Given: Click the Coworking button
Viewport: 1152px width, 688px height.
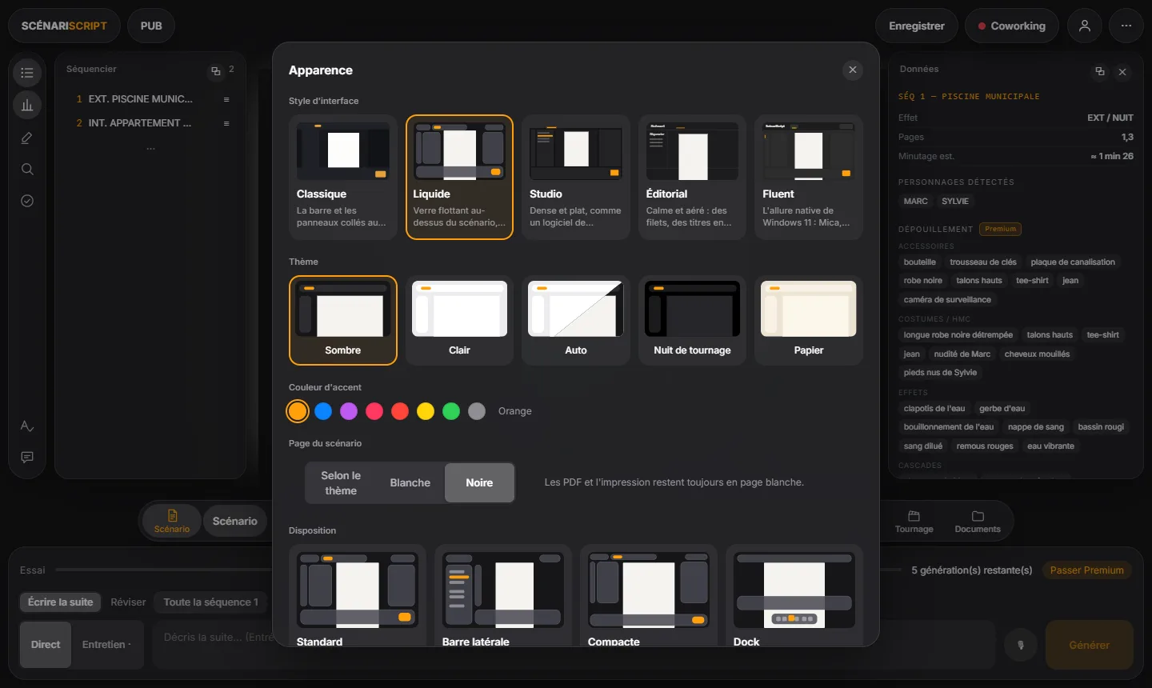Looking at the screenshot, I should pyautogui.click(x=1011, y=26).
